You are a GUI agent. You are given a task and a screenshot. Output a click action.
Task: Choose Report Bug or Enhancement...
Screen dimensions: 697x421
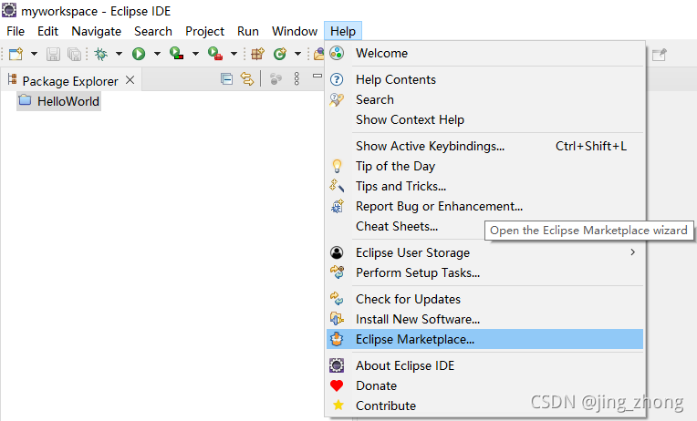(484, 206)
